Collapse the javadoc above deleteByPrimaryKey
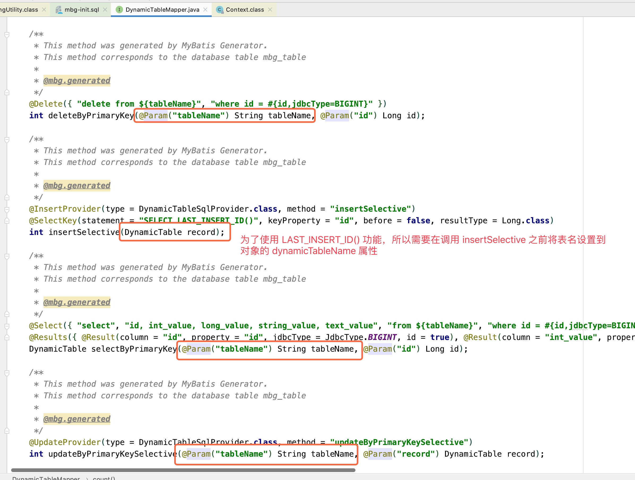635x480 pixels. click(7, 34)
